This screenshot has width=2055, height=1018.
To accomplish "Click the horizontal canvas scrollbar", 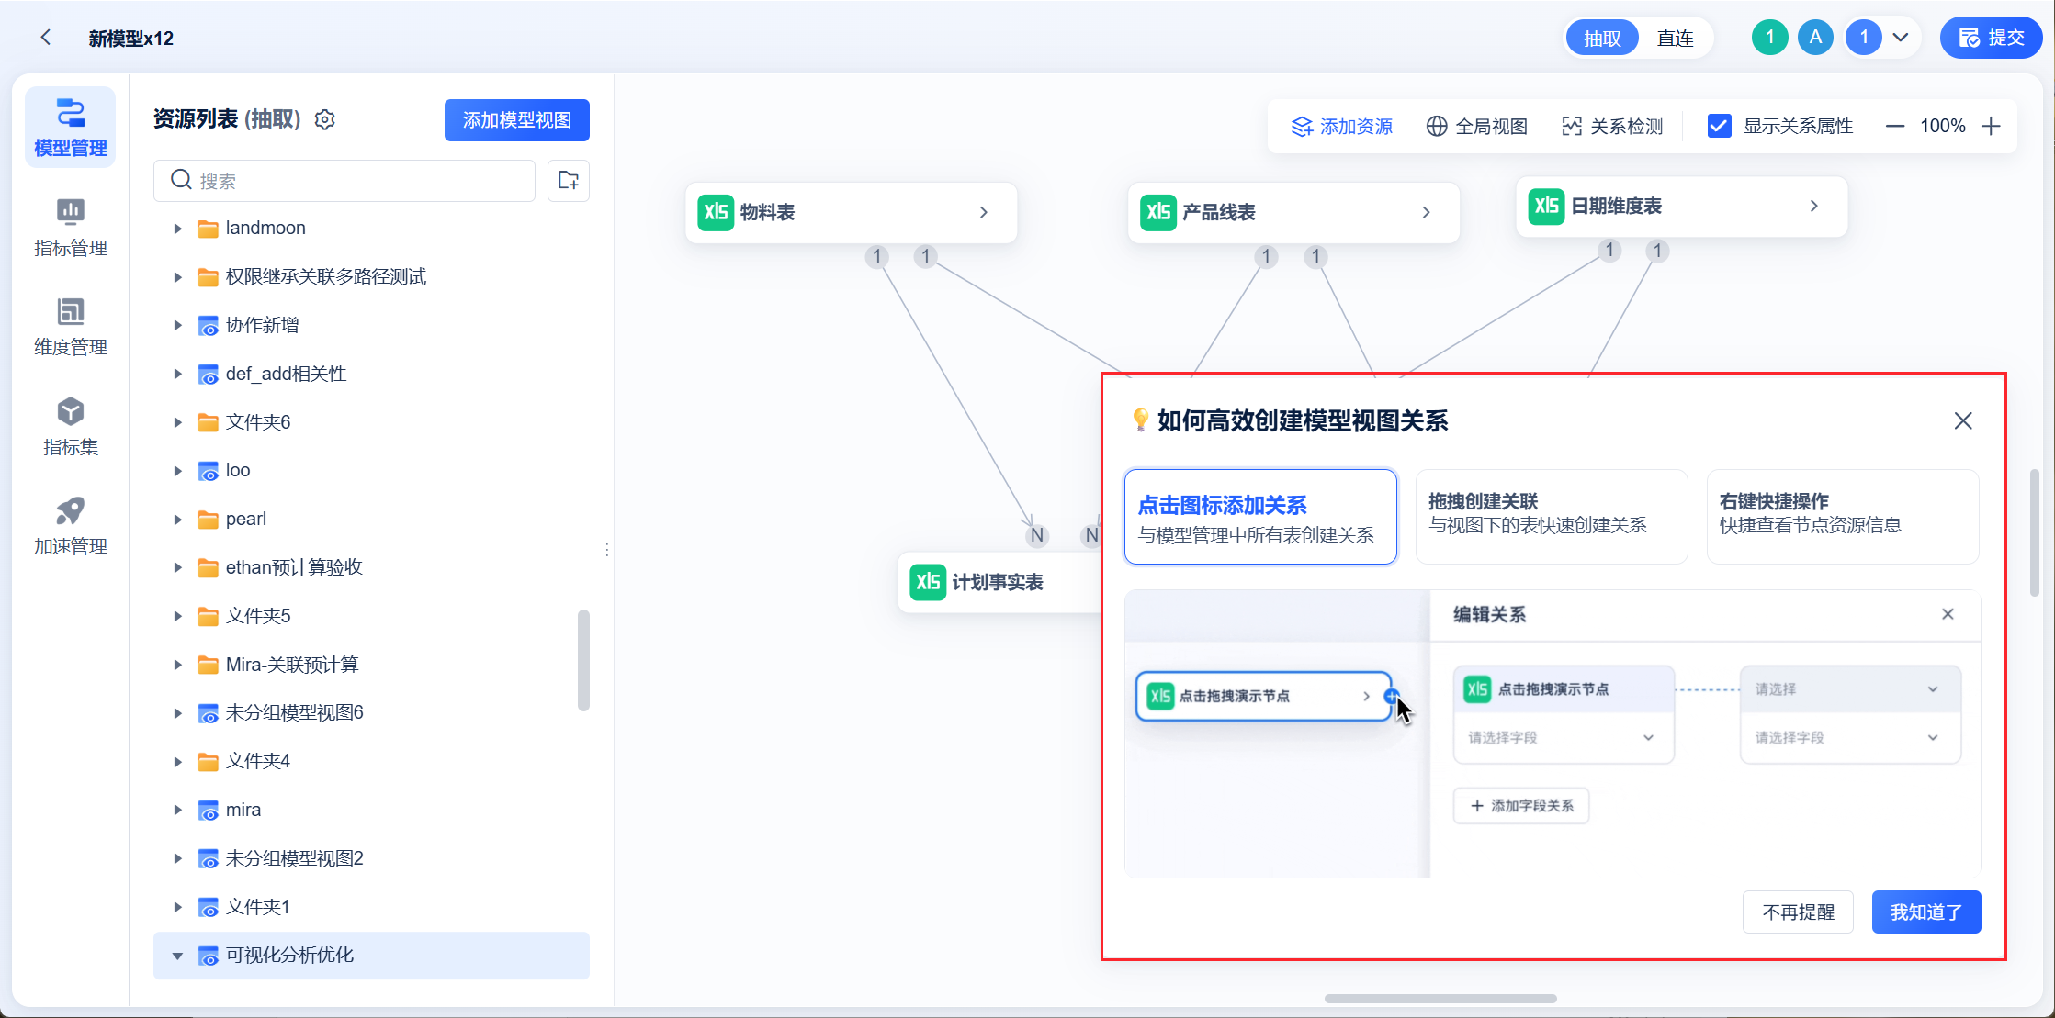I will point(1440,999).
